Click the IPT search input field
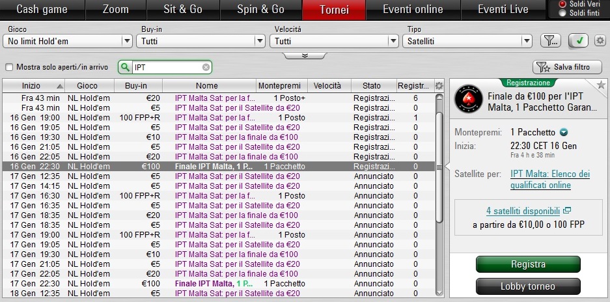610x302 pixels. point(167,67)
